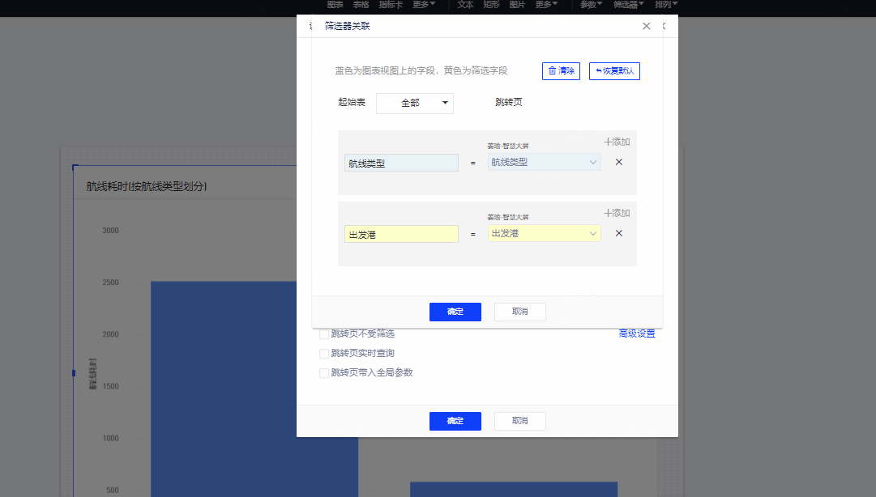Open the 矩形 toolbar item
This screenshot has width=876, height=497.
491,5
